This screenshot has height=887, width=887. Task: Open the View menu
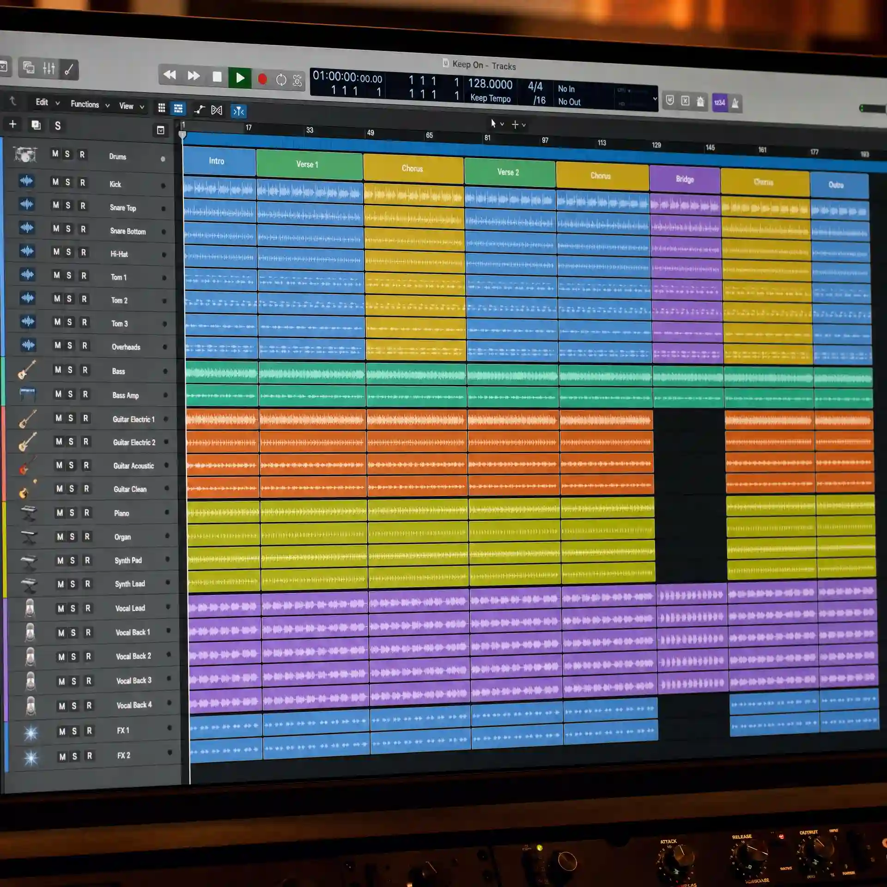coord(132,106)
